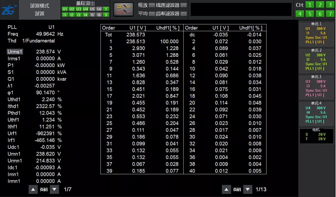The height and width of the screenshot is (197, 336).
Task: Open the wiring configuration icon
Action: (124, 10)
